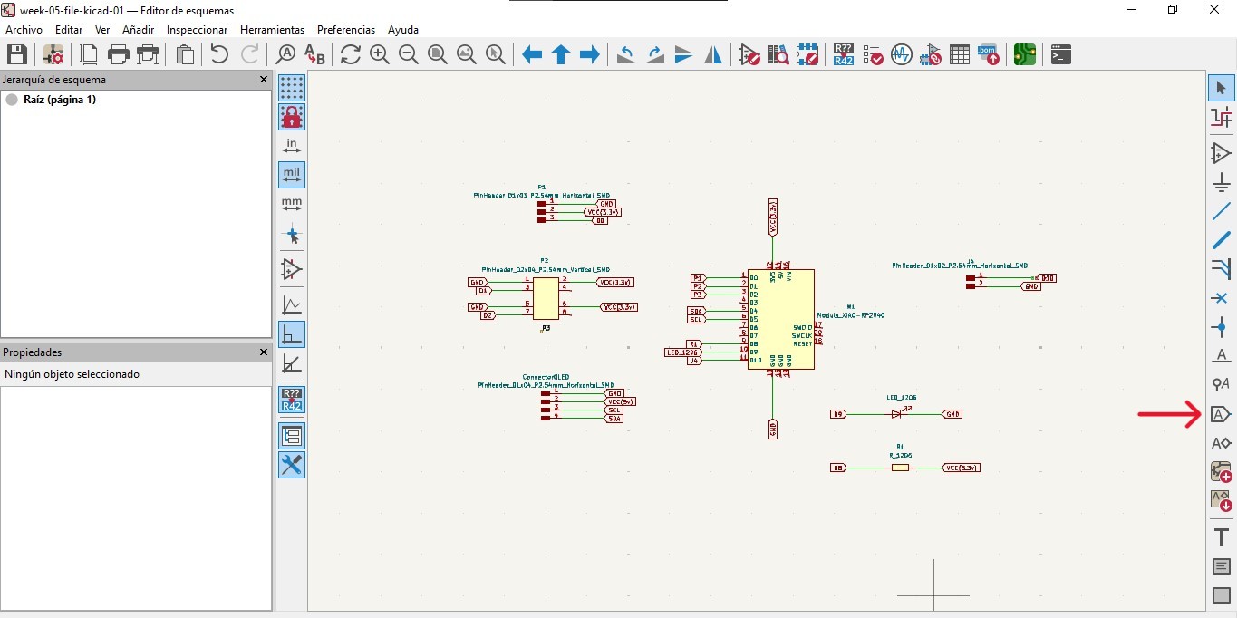
Task: Toggle the properties manager (wrench icon)
Action: pos(292,465)
